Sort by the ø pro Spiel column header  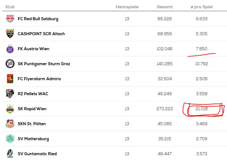tap(202, 7)
